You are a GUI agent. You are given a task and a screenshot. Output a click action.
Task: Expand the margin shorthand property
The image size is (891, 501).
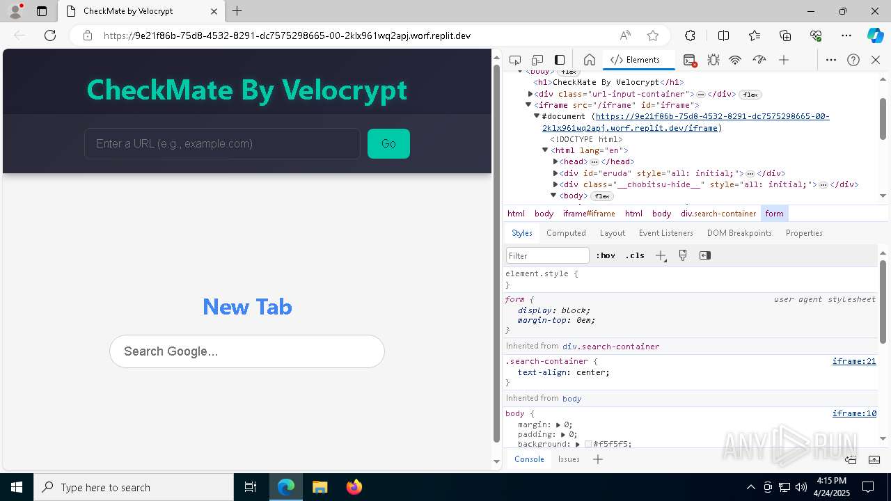point(558,424)
